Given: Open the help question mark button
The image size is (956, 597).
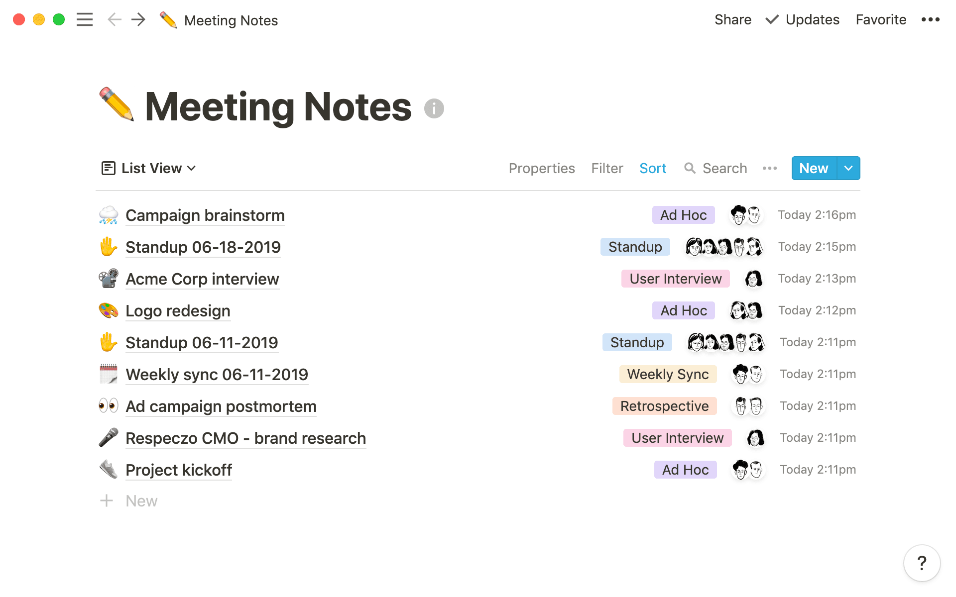Looking at the screenshot, I should click(x=922, y=563).
